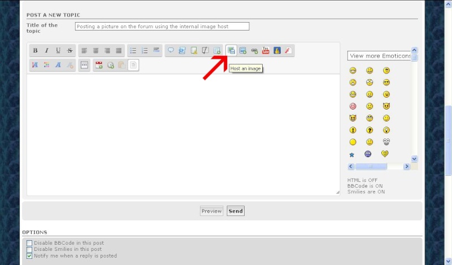
Task: Click the Host an image icon
Action: coord(231,50)
